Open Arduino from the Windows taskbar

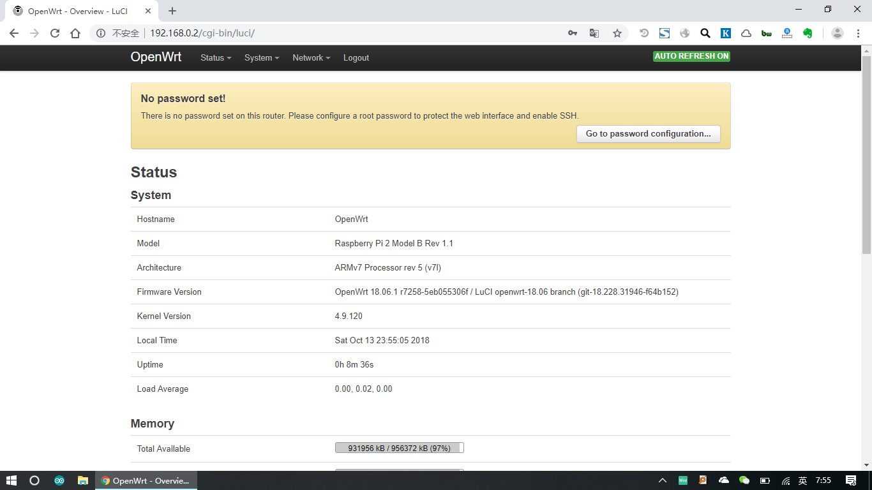(59, 480)
